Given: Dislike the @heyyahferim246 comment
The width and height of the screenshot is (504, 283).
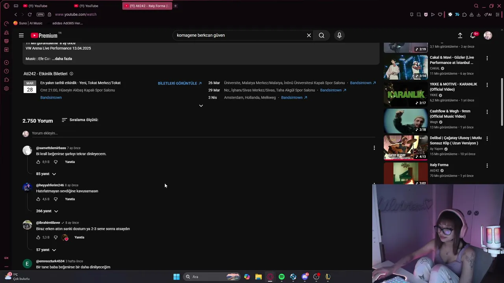Looking at the screenshot, I should coord(56,199).
